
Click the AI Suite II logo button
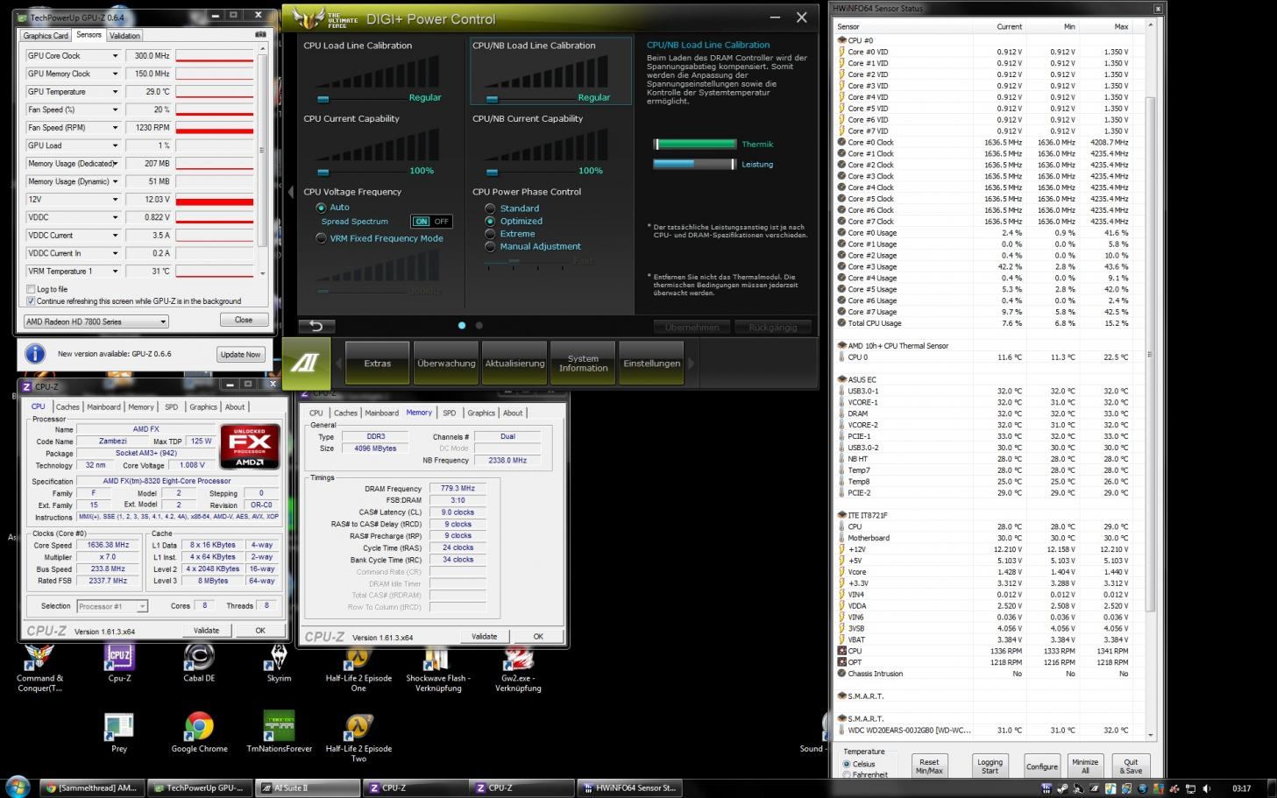pos(306,364)
